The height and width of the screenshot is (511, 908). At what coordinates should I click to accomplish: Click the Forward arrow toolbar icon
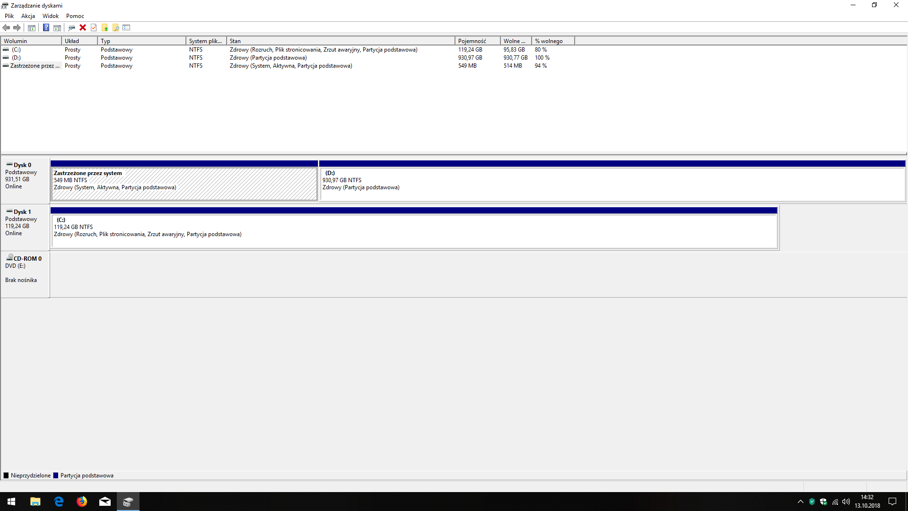pyautogui.click(x=17, y=27)
